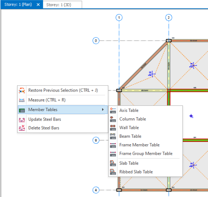Viewport: 208px width, 197px height.
Task: Click the Column Table icon
Action: click(113, 119)
